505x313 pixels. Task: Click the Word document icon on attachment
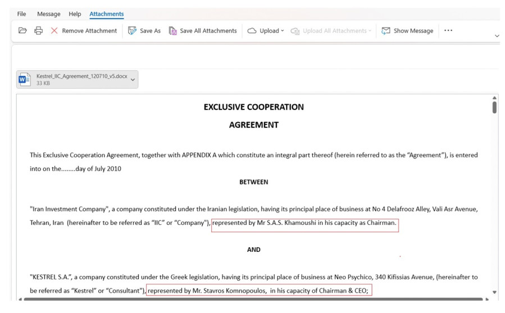25,80
